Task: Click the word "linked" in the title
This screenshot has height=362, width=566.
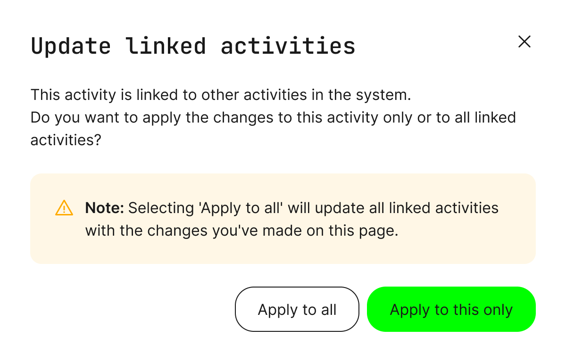Action: [x=166, y=46]
